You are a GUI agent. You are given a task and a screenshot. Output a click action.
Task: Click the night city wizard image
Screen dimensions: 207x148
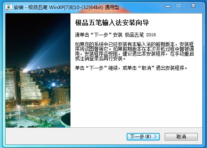tap(38, 70)
